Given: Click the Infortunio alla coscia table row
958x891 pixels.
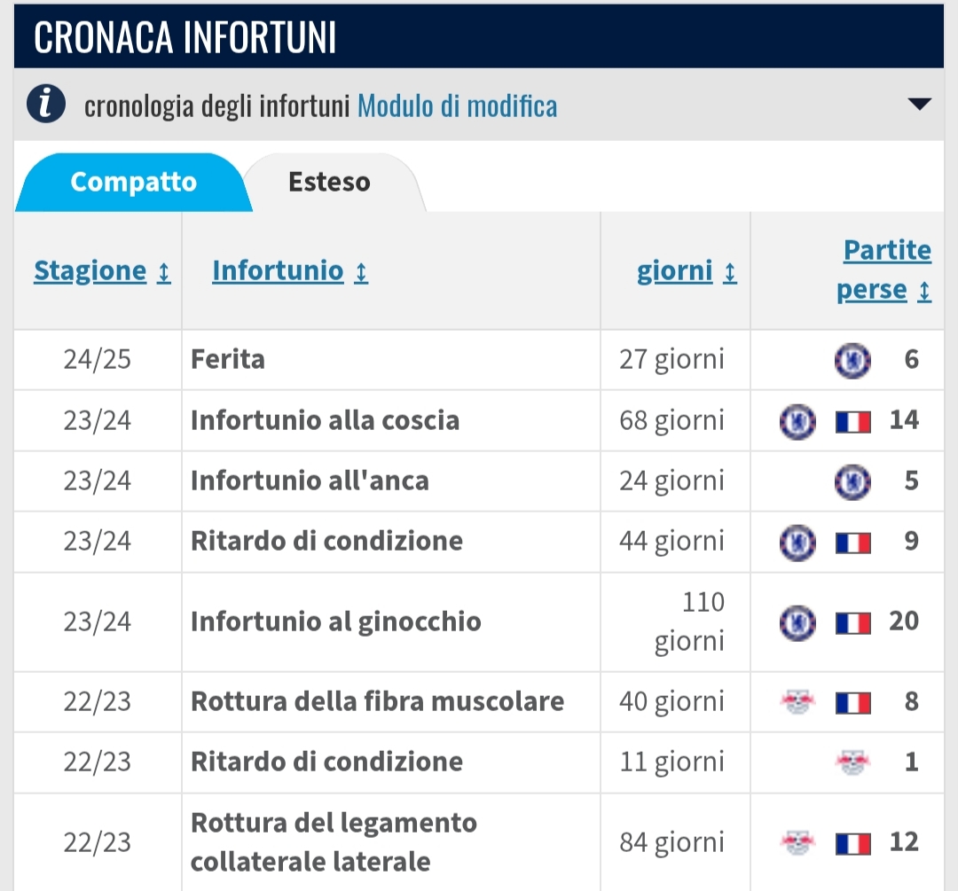Looking at the screenshot, I should click(x=479, y=421).
